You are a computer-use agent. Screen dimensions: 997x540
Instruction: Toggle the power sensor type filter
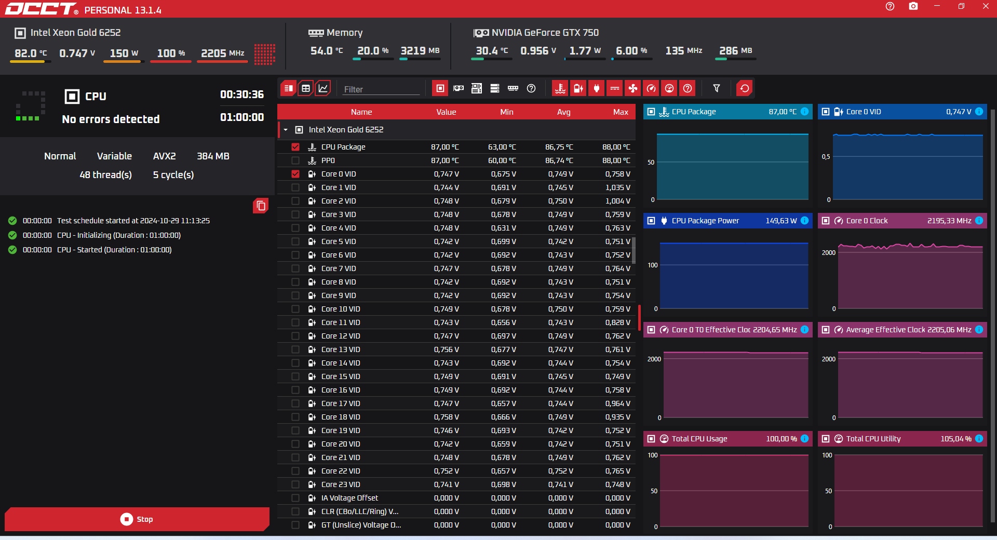click(x=597, y=88)
